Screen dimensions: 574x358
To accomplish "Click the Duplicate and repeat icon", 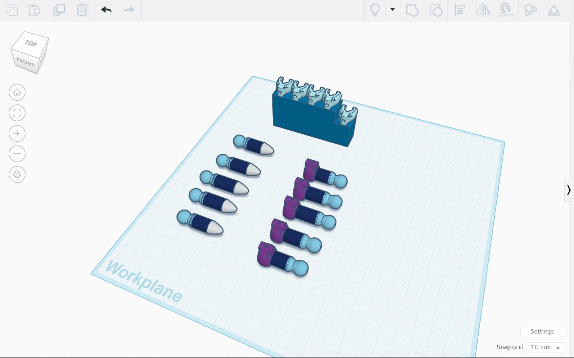I will click(x=59, y=10).
